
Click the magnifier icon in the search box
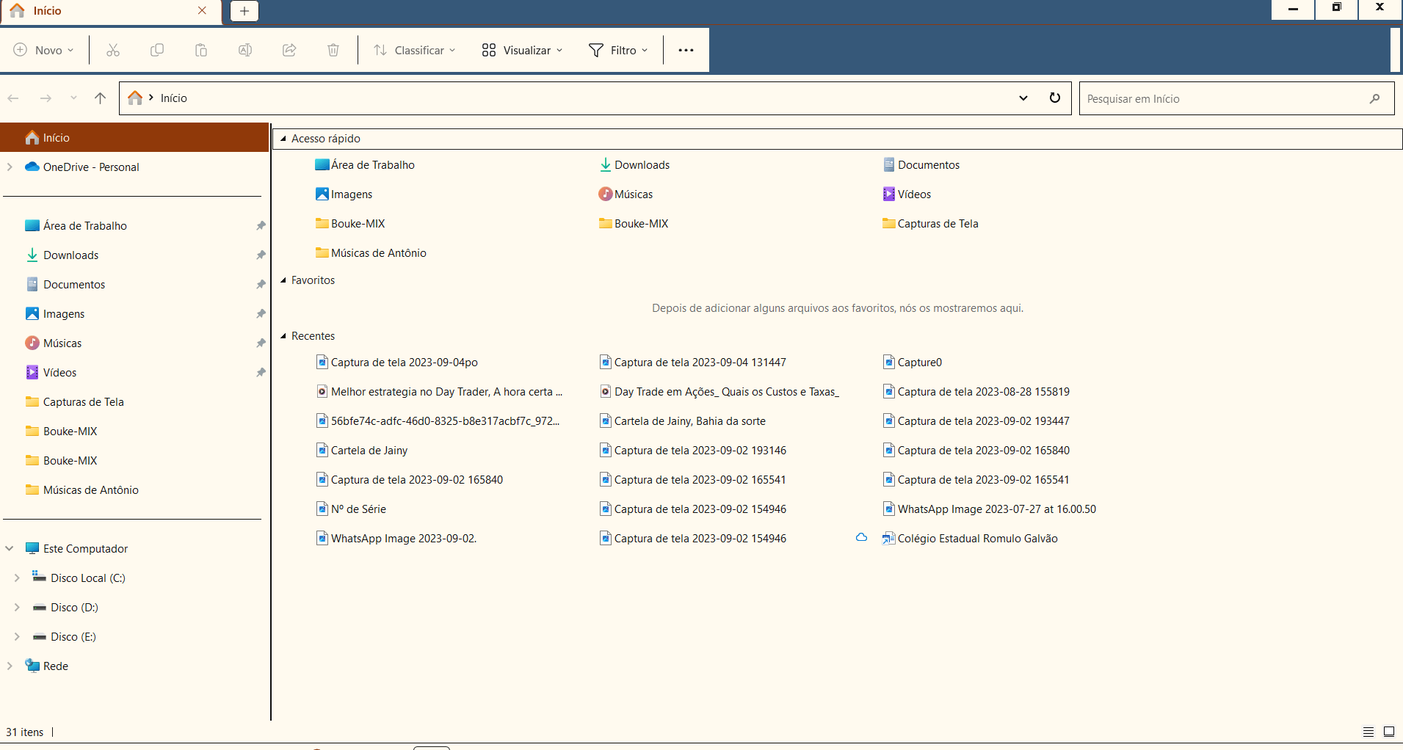tap(1374, 98)
